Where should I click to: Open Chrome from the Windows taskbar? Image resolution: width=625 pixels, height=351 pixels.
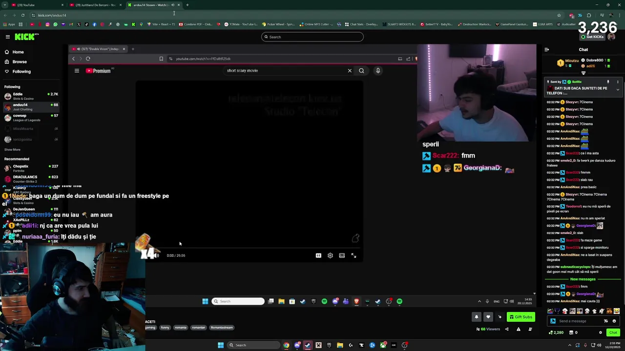286,345
